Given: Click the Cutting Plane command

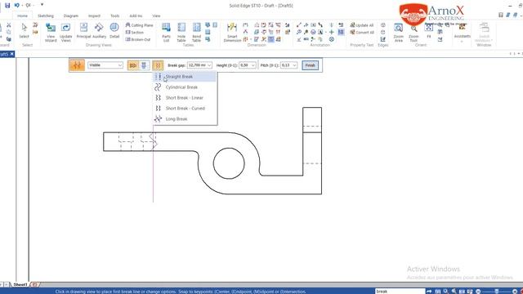Looking at the screenshot, I should coord(140,25).
